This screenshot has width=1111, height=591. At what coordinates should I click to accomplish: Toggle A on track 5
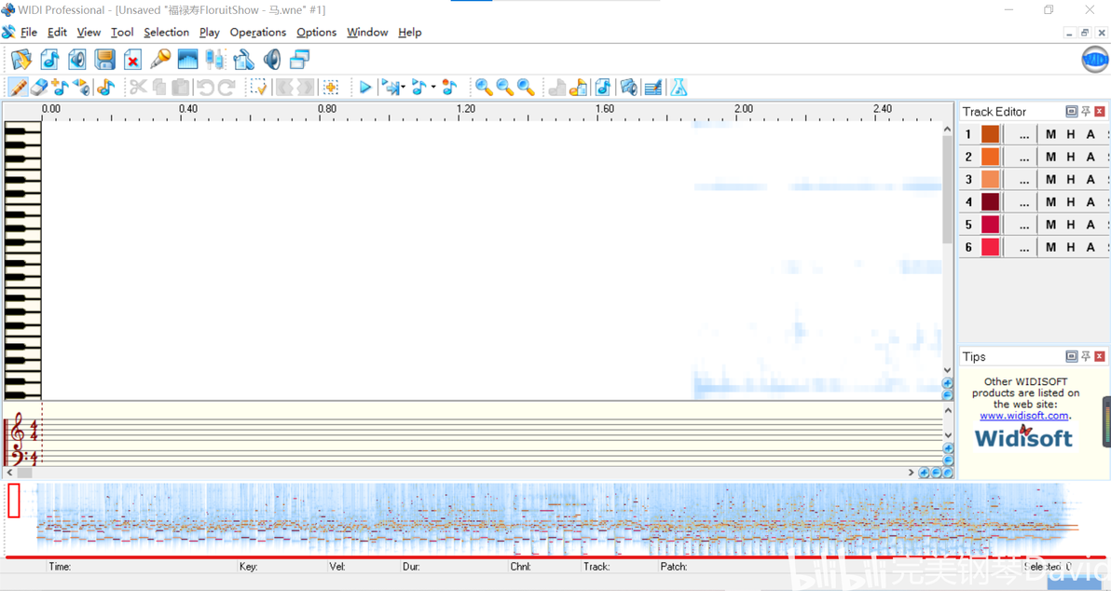pyautogui.click(x=1090, y=225)
